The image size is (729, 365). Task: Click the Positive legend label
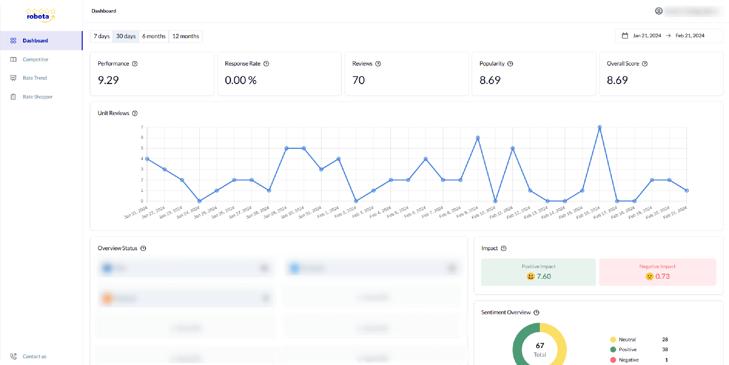[x=628, y=349]
